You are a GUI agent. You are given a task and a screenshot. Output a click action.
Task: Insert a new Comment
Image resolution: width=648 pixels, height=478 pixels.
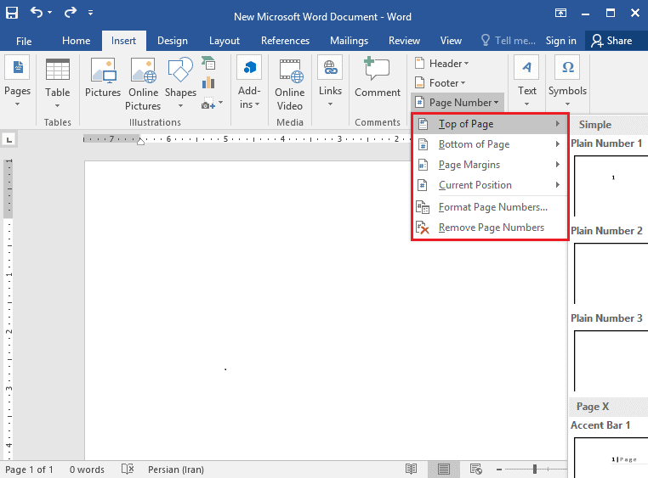[x=378, y=78]
